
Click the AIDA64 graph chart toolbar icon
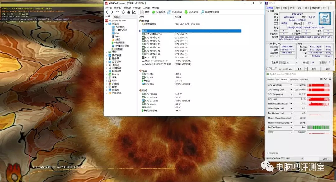(x=134, y=12)
